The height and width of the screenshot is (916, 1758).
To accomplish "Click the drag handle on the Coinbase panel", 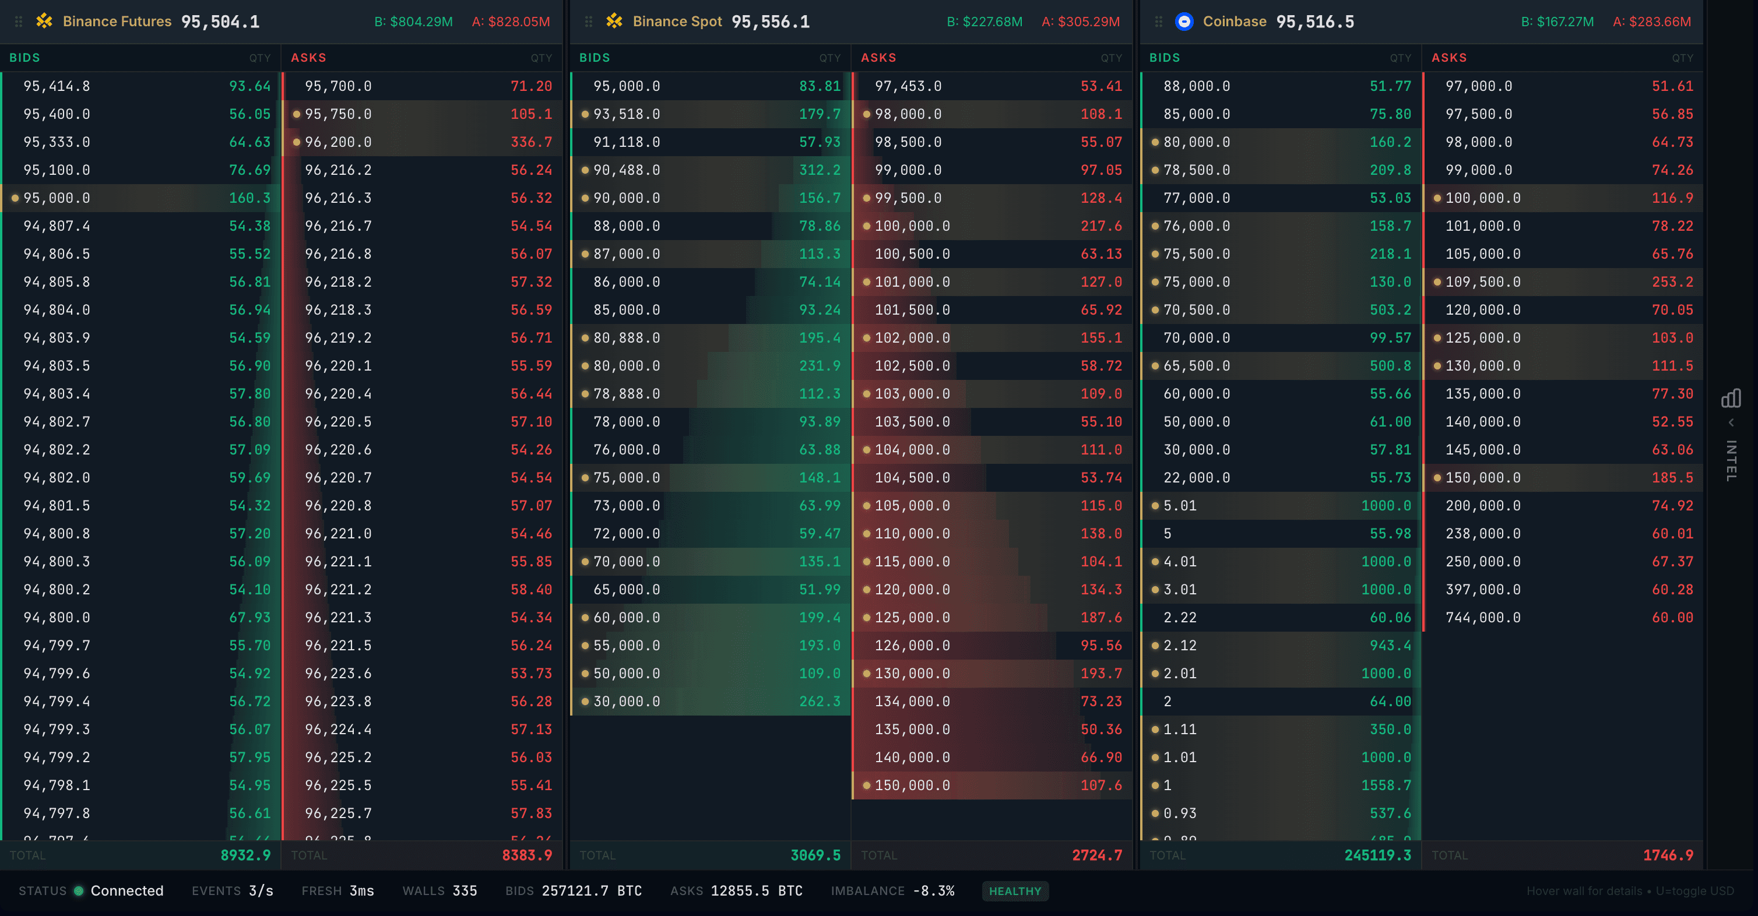I will [x=1158, y=21].
